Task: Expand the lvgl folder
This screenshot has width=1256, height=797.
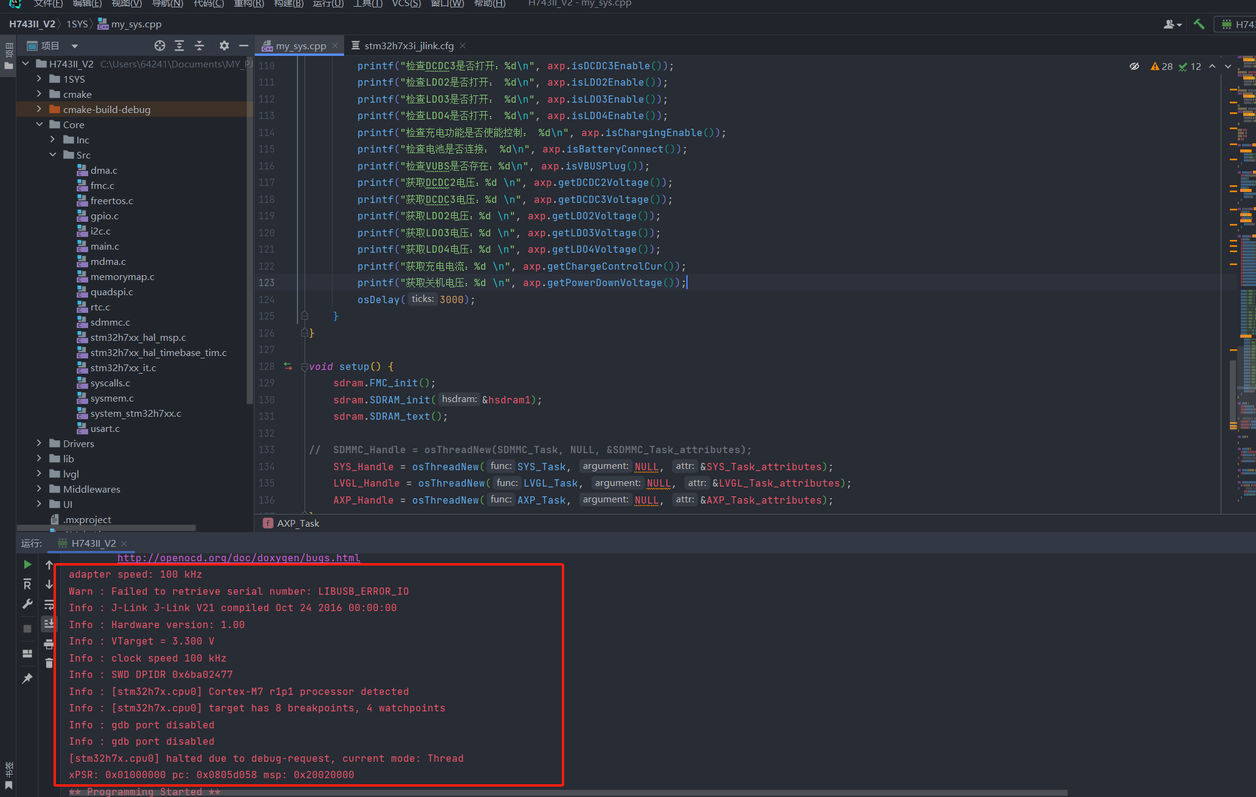Action: click(40, 474)
